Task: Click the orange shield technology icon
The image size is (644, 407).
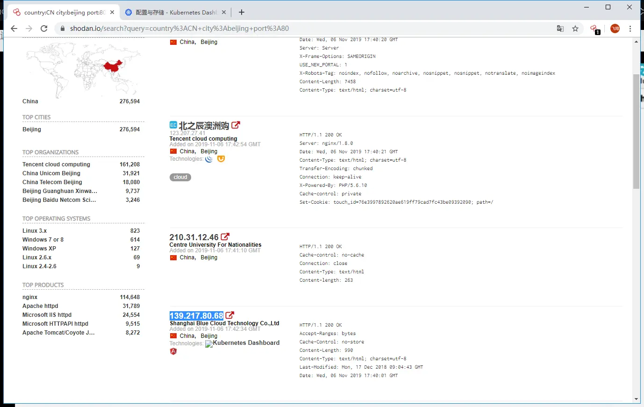Action: click(x=221, y=159)
